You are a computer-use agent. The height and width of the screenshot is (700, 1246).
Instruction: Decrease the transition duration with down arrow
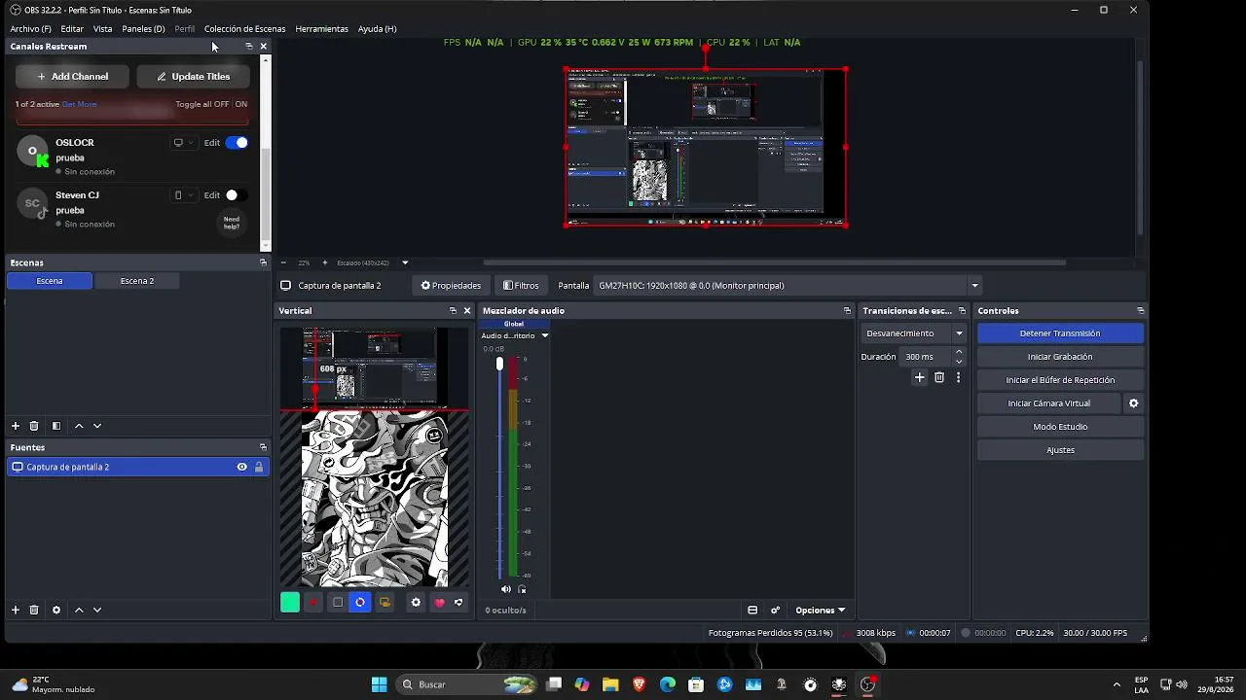pos(959,362)
